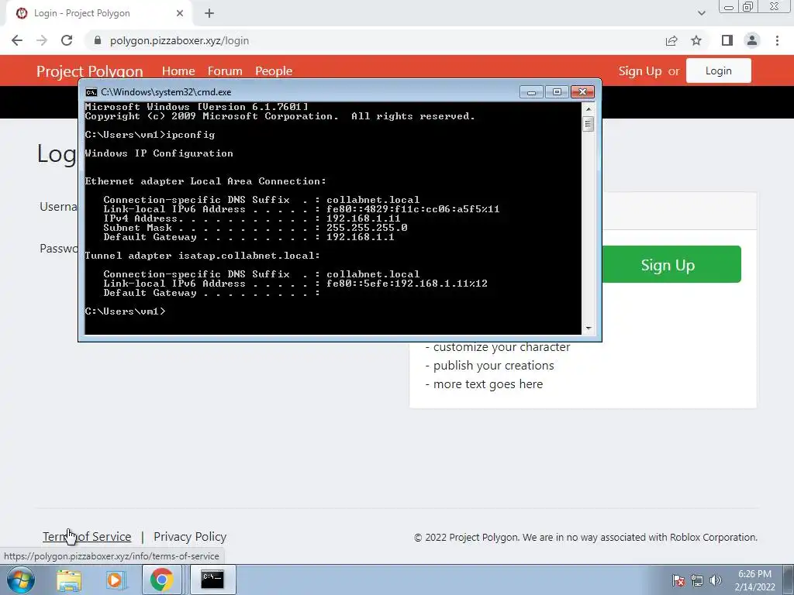Click the ipconfig command line text
The height and width of the screenshot is (595, 794).
191,135
